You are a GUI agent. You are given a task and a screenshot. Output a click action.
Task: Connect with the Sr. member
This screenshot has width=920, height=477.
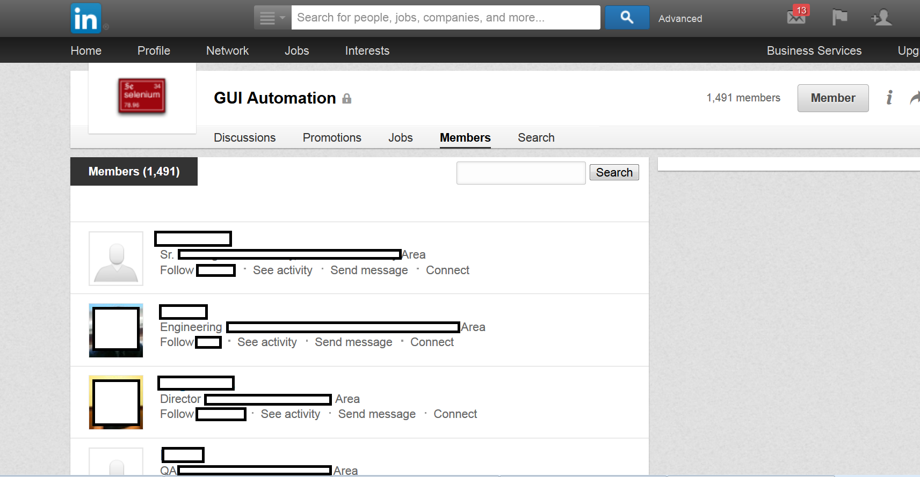pyautogui.click(x=447, y=270)
